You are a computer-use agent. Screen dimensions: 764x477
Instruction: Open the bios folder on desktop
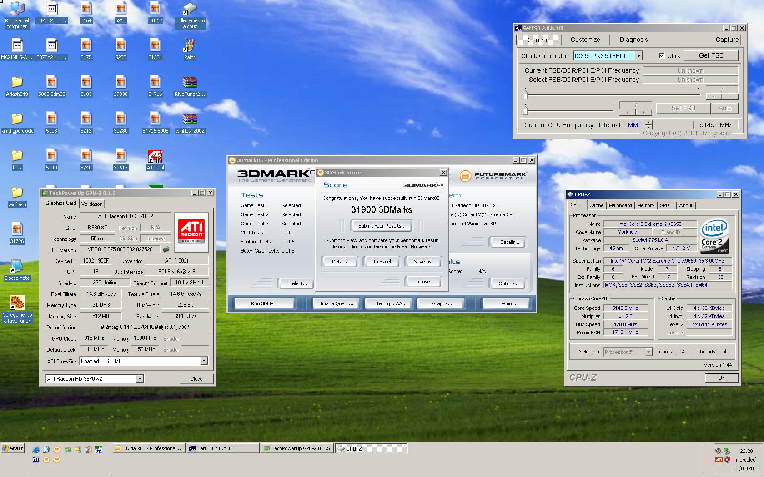tap(17, 159)
